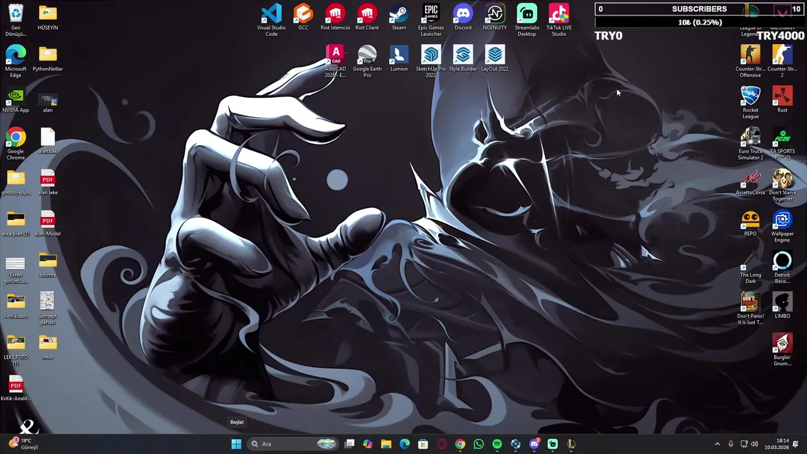This screenshot has height=454, width=807.
Task: Select the konsept paftası file
Action: [x=47, y=309]
